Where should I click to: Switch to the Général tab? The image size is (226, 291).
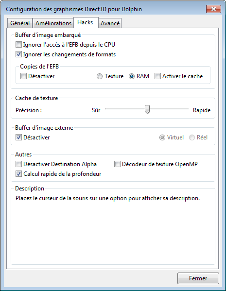pyautogui.click(x=20, y=23)
